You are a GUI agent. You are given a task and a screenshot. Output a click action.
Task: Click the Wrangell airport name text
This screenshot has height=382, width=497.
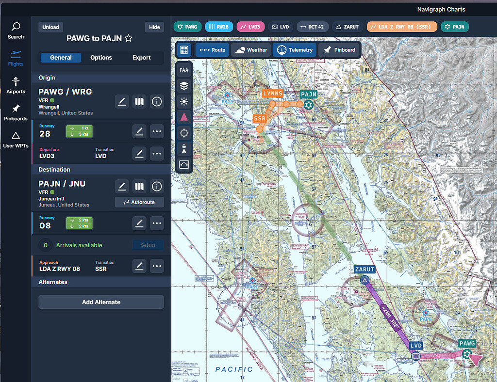click(49, 107)
